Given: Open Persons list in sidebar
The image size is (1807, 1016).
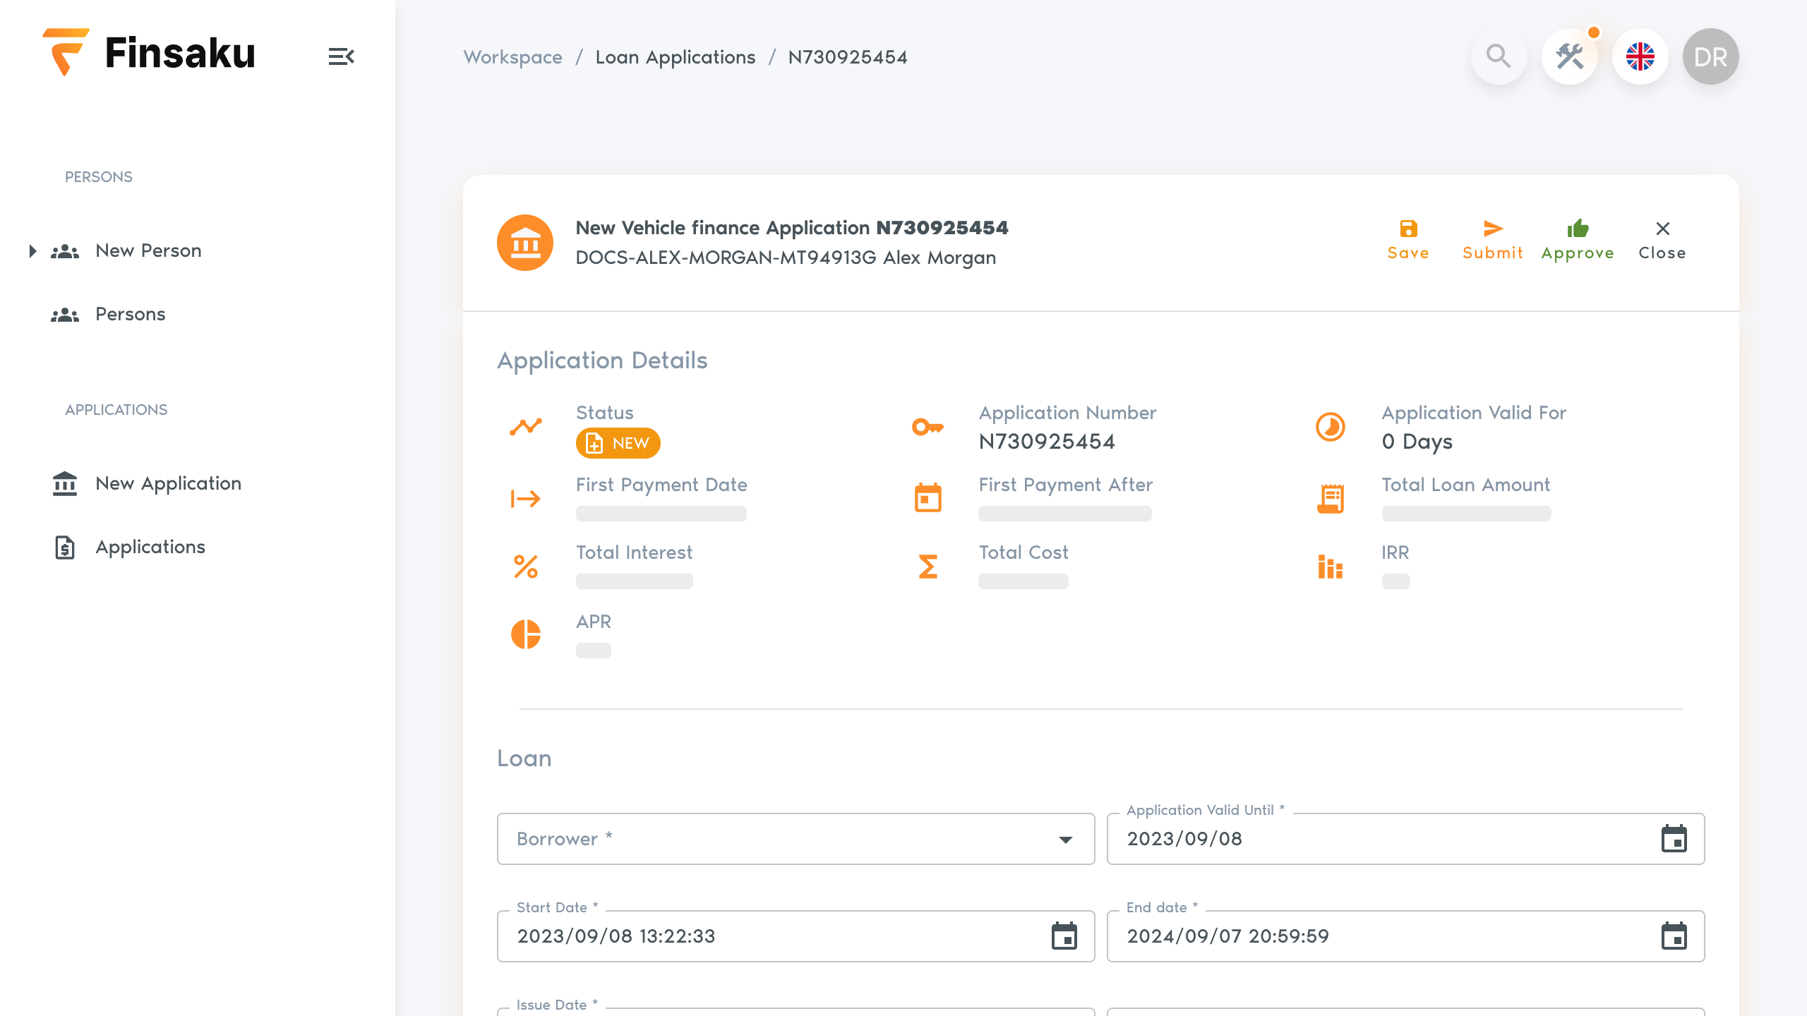Looking at the screenshot, I should click(x=130, y=315).
